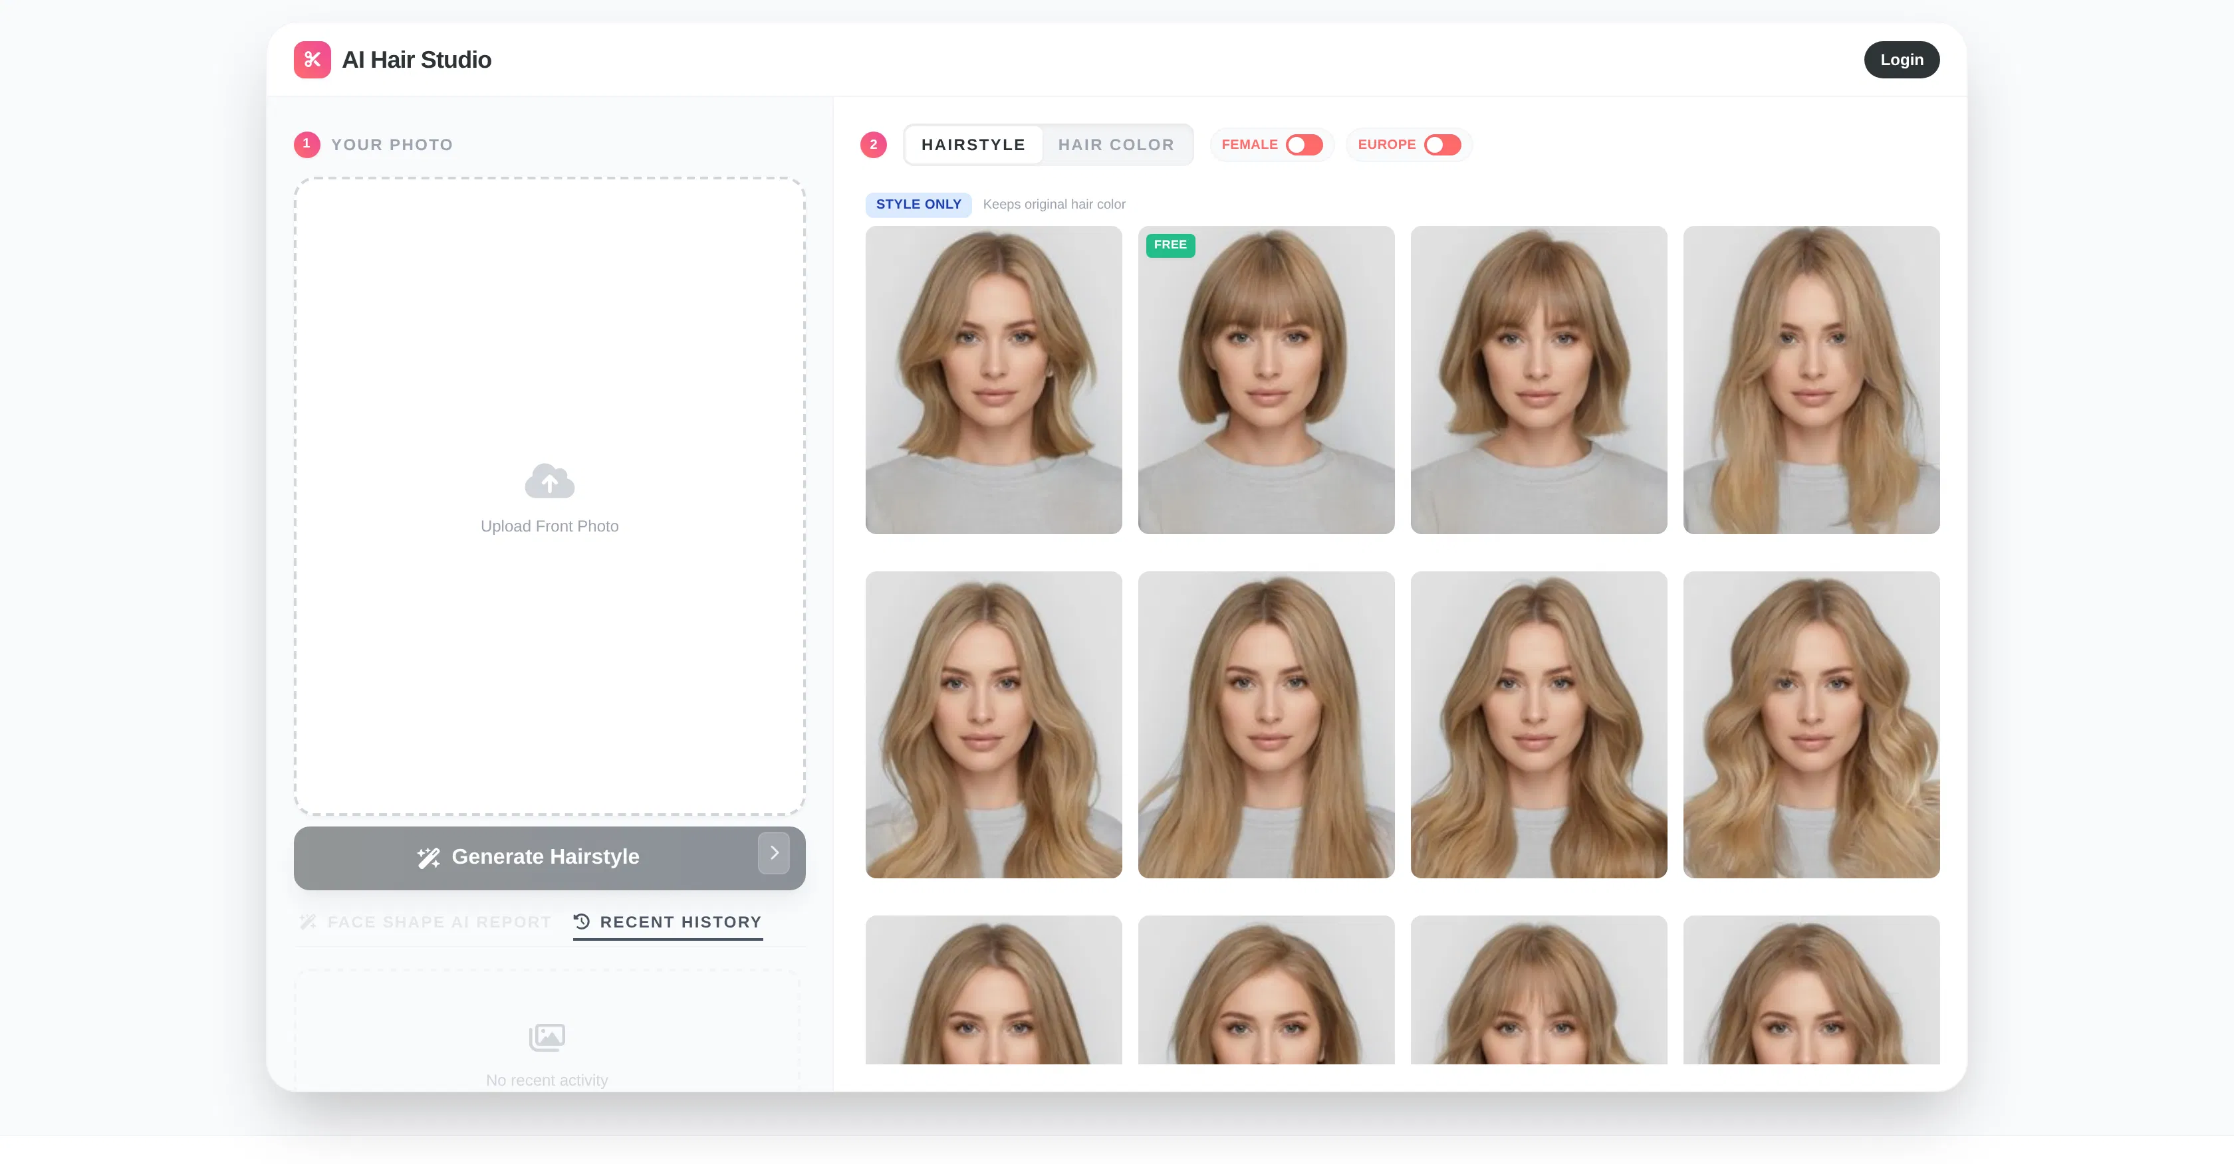Screen dimensions: 2234x1164
Task: Switch to the HAIR COLOR tab
Action: (1117, 145)
